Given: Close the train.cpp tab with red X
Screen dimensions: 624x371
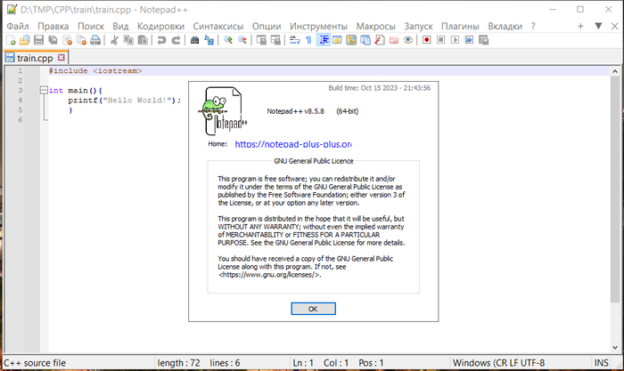Looking at the screenshot, I should (x=62, y=57).
